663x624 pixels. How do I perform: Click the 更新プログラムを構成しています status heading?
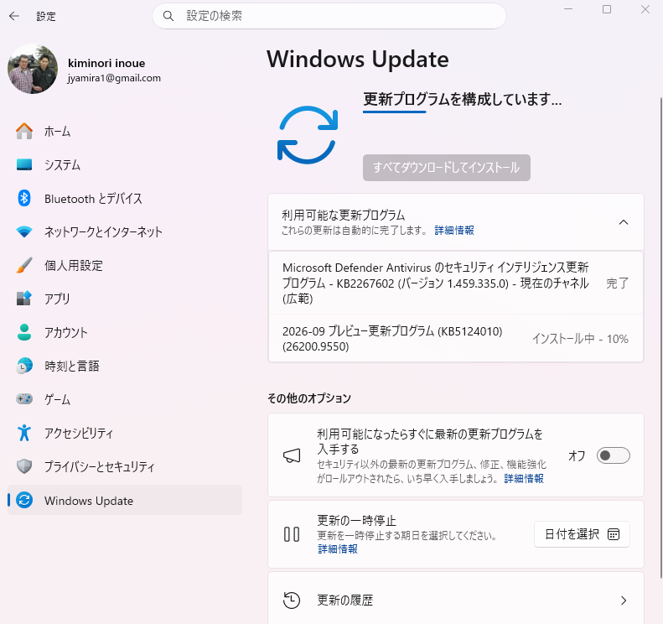pyautogui.click(x=462, y=99)
